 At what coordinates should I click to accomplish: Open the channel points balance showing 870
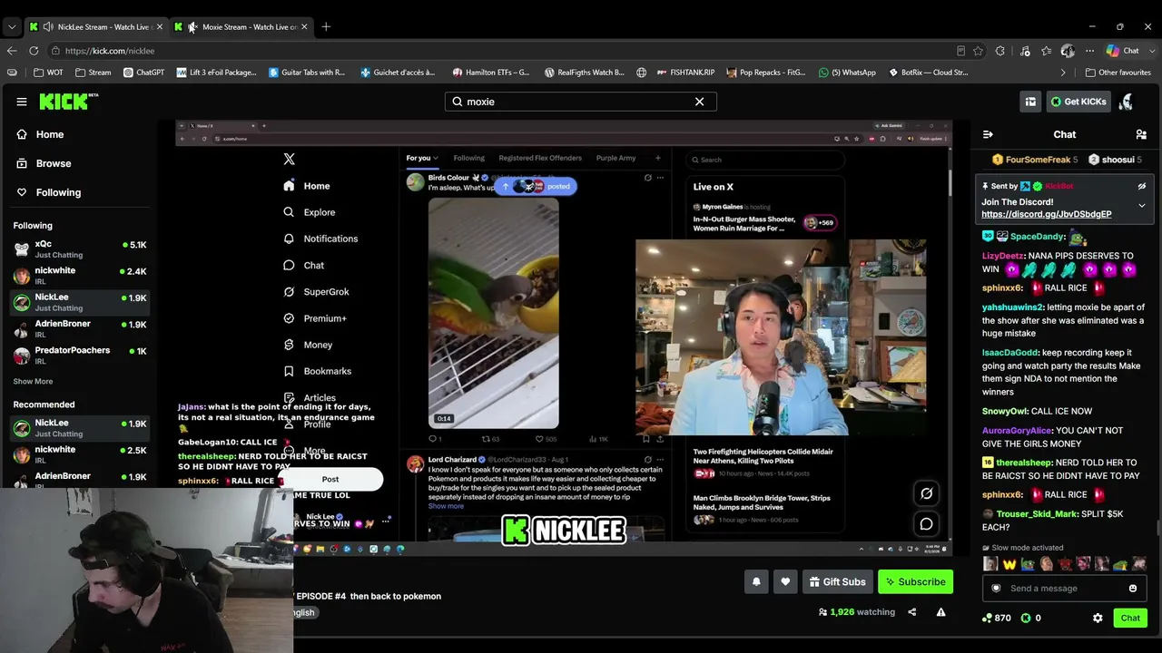(x=997, y=618)
